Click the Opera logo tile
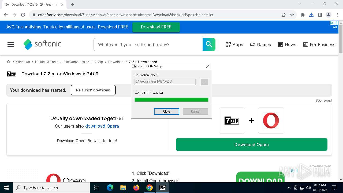 tap(271, 121)
